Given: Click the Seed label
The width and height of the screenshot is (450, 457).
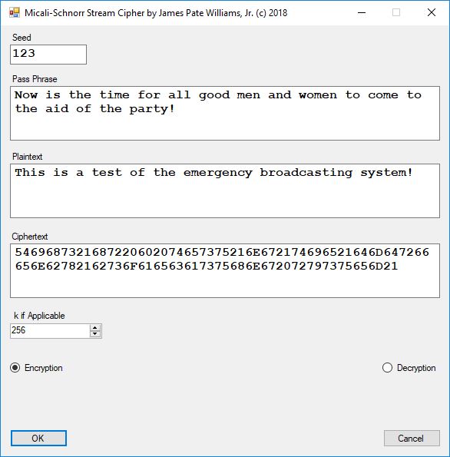Looking at the screenshot, I should pyautogui.click(x=22, y=38).
